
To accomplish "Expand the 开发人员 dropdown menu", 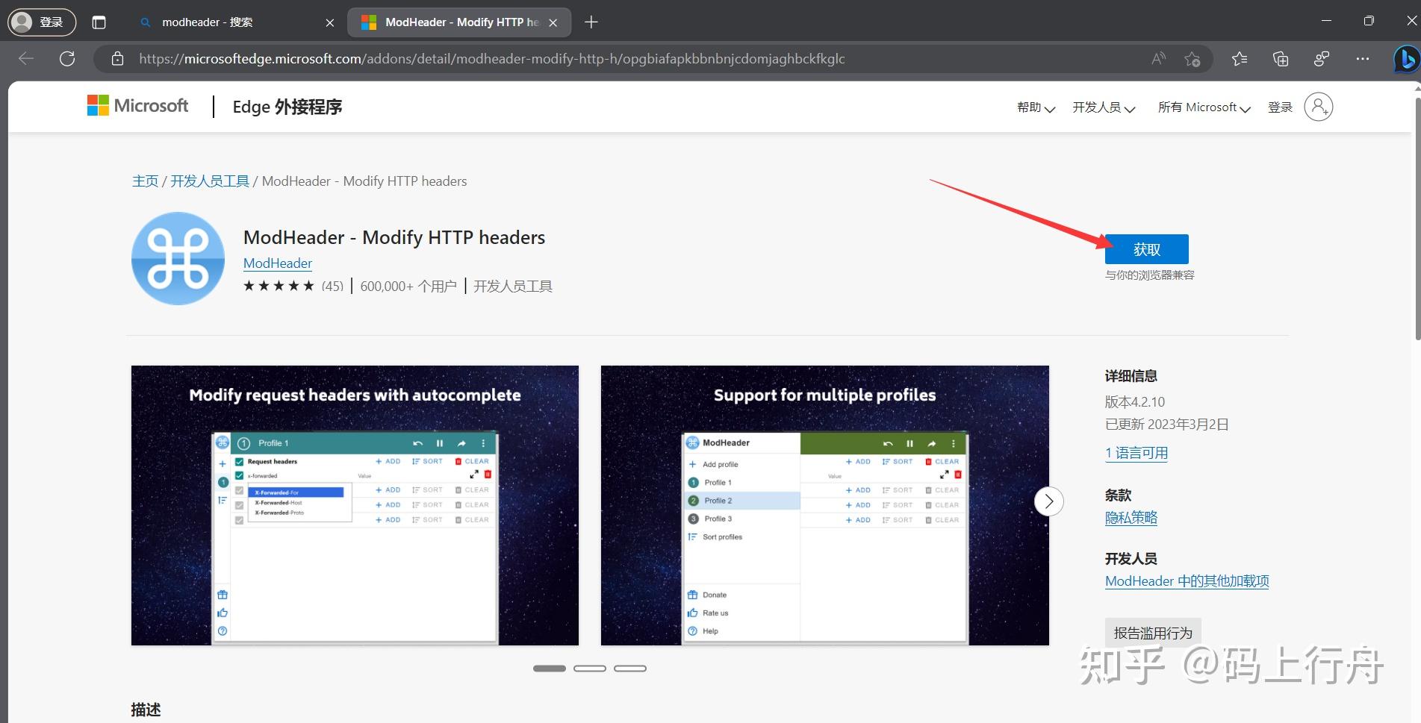I will coord(1104,107).
